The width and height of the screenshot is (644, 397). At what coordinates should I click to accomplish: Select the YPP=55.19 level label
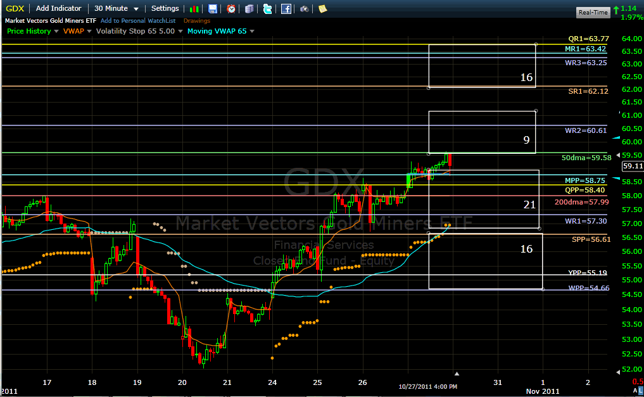click(587, 273)
